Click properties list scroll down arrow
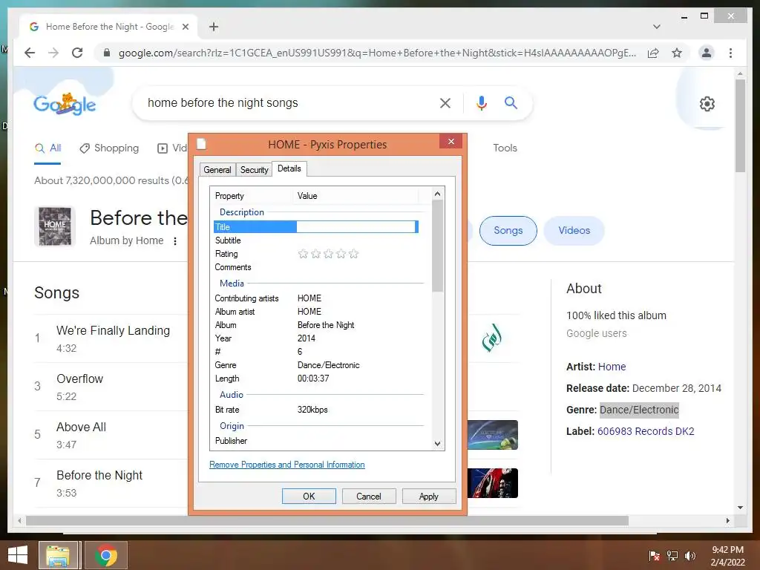The image size is (760, 570). click(437, 444)
